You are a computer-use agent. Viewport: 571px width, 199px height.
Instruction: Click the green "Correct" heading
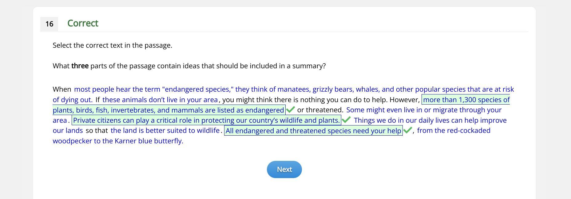pyautogui.click(x=83, y=23)
